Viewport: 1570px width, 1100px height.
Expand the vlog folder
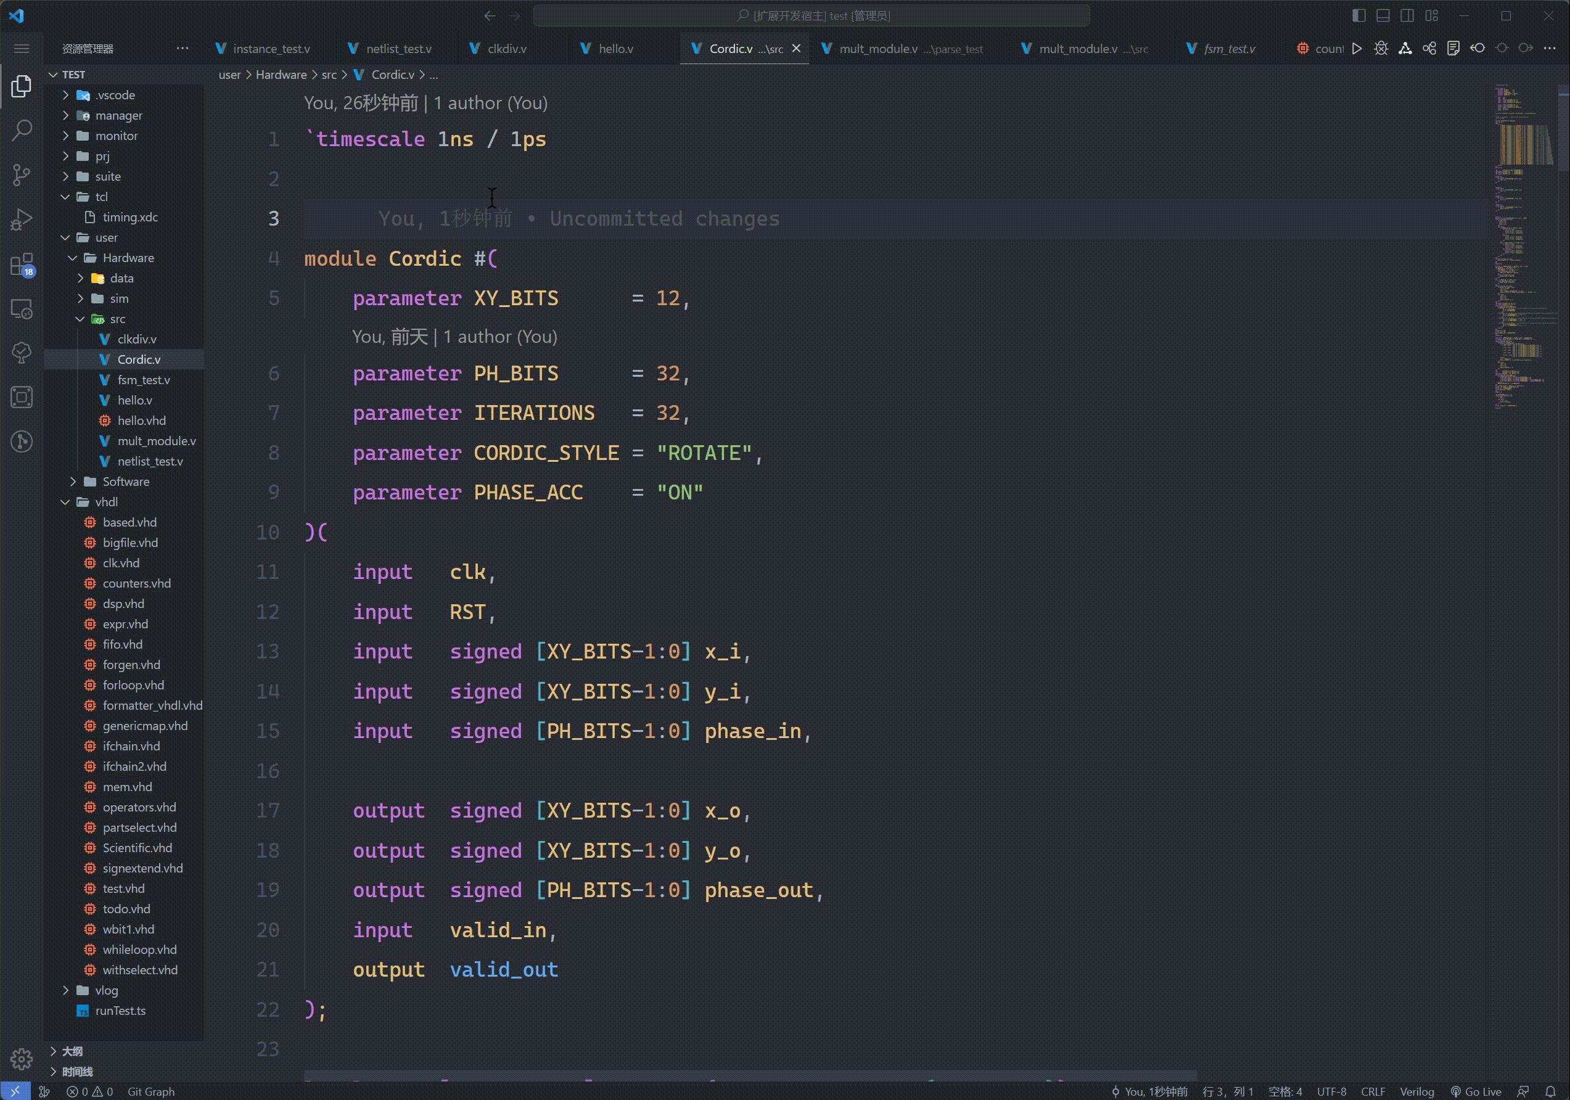tap(124, 990)
